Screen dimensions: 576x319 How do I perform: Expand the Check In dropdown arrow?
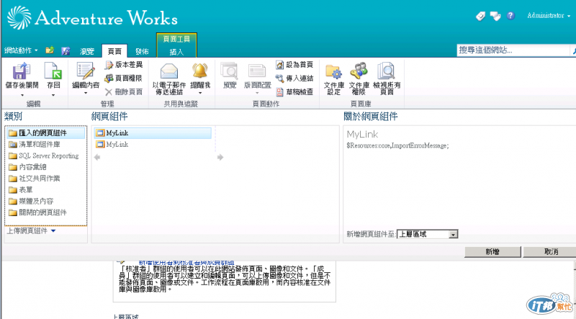53,95
